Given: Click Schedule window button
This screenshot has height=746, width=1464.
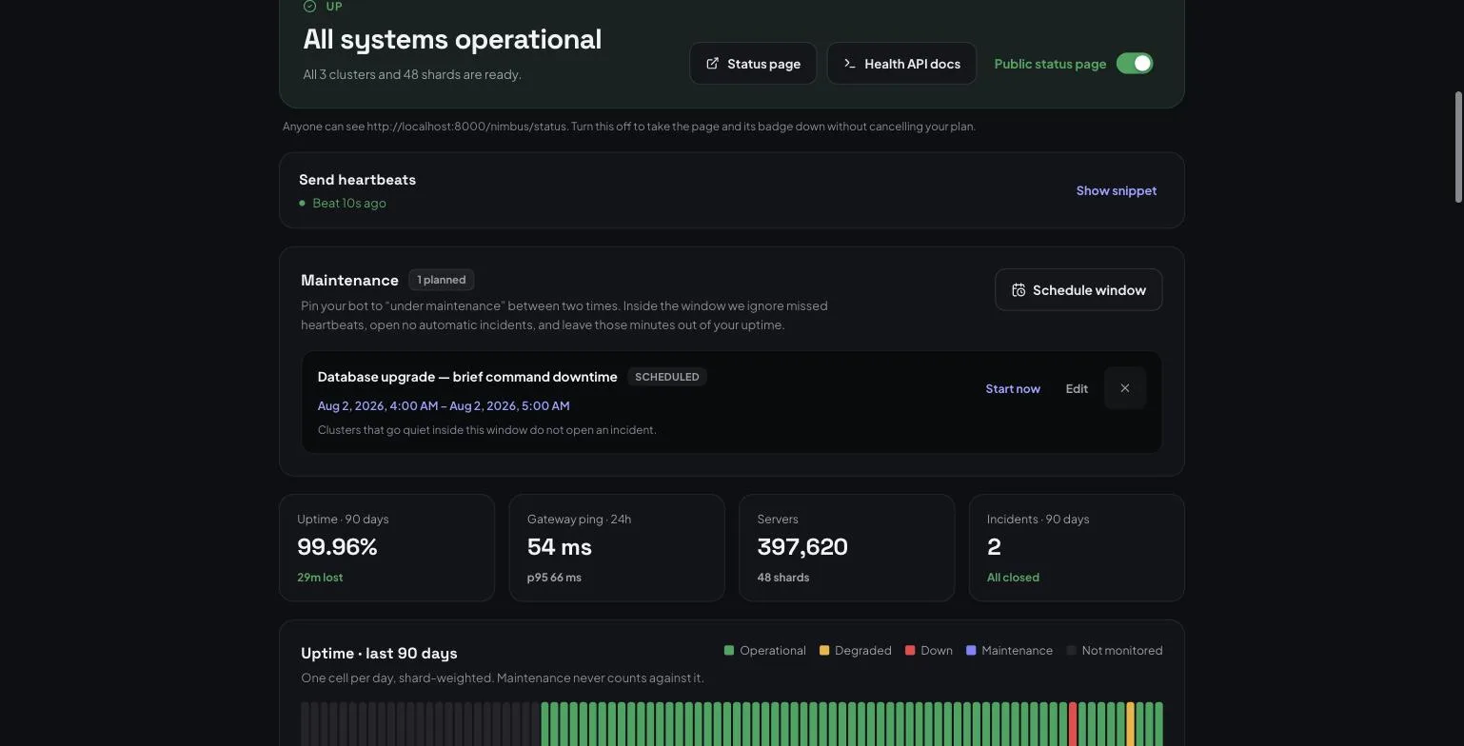Looking at the screenshot, I should (x=1078, y=290).
